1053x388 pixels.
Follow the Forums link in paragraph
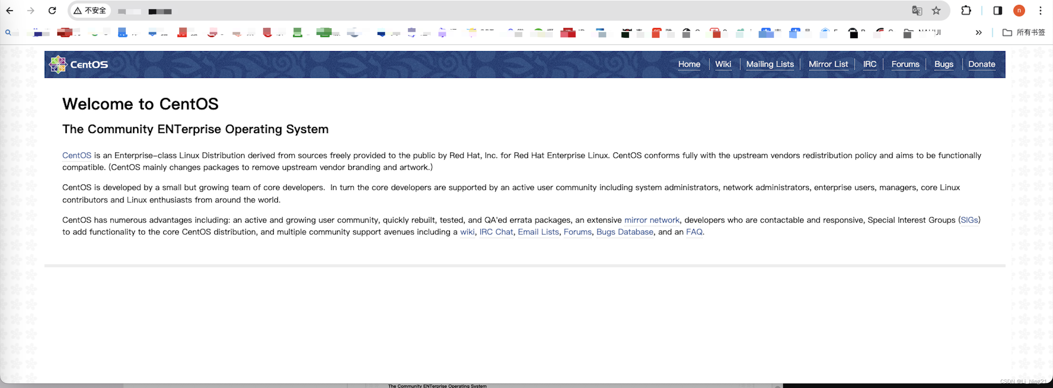tap(577, 232)
